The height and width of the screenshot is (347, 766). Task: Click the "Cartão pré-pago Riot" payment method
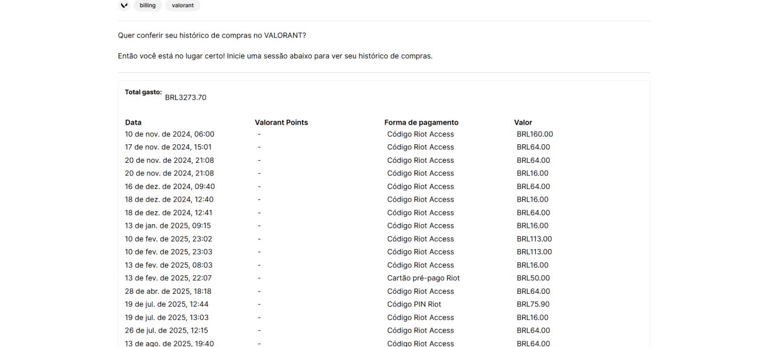tap(423, 278)
